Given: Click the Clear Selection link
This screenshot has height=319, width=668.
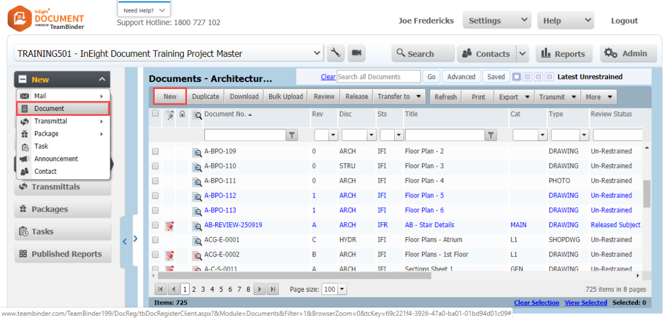Looking at the screenshot, I should [536, 303].
